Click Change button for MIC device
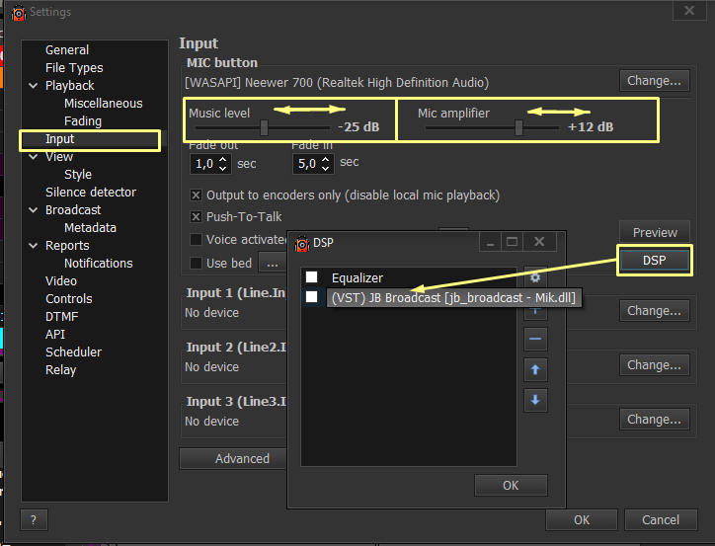This screenshot has width=715, height=546. pyautogui.click(x=654, y=81)
